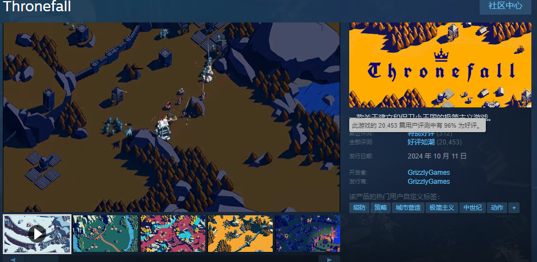Click the 发行商 label

tap(358, 182)
